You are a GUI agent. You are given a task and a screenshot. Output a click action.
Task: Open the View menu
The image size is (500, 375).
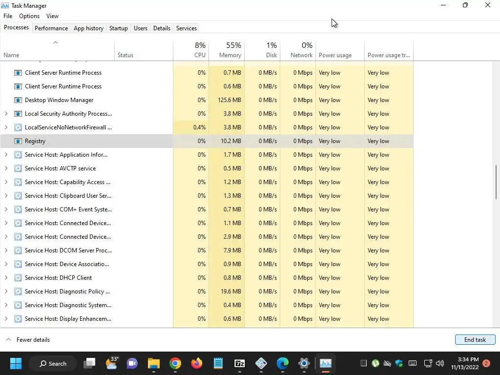click(52, 16)
